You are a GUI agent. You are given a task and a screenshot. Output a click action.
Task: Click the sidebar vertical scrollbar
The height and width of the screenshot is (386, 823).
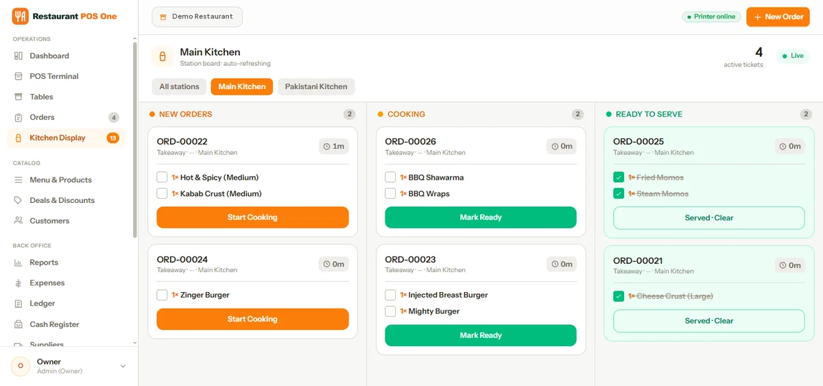point(134,141)
